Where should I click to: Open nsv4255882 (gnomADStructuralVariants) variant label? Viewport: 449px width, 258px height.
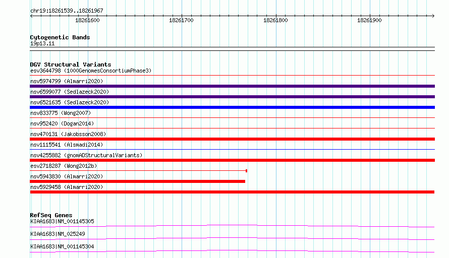coord(86,155)
